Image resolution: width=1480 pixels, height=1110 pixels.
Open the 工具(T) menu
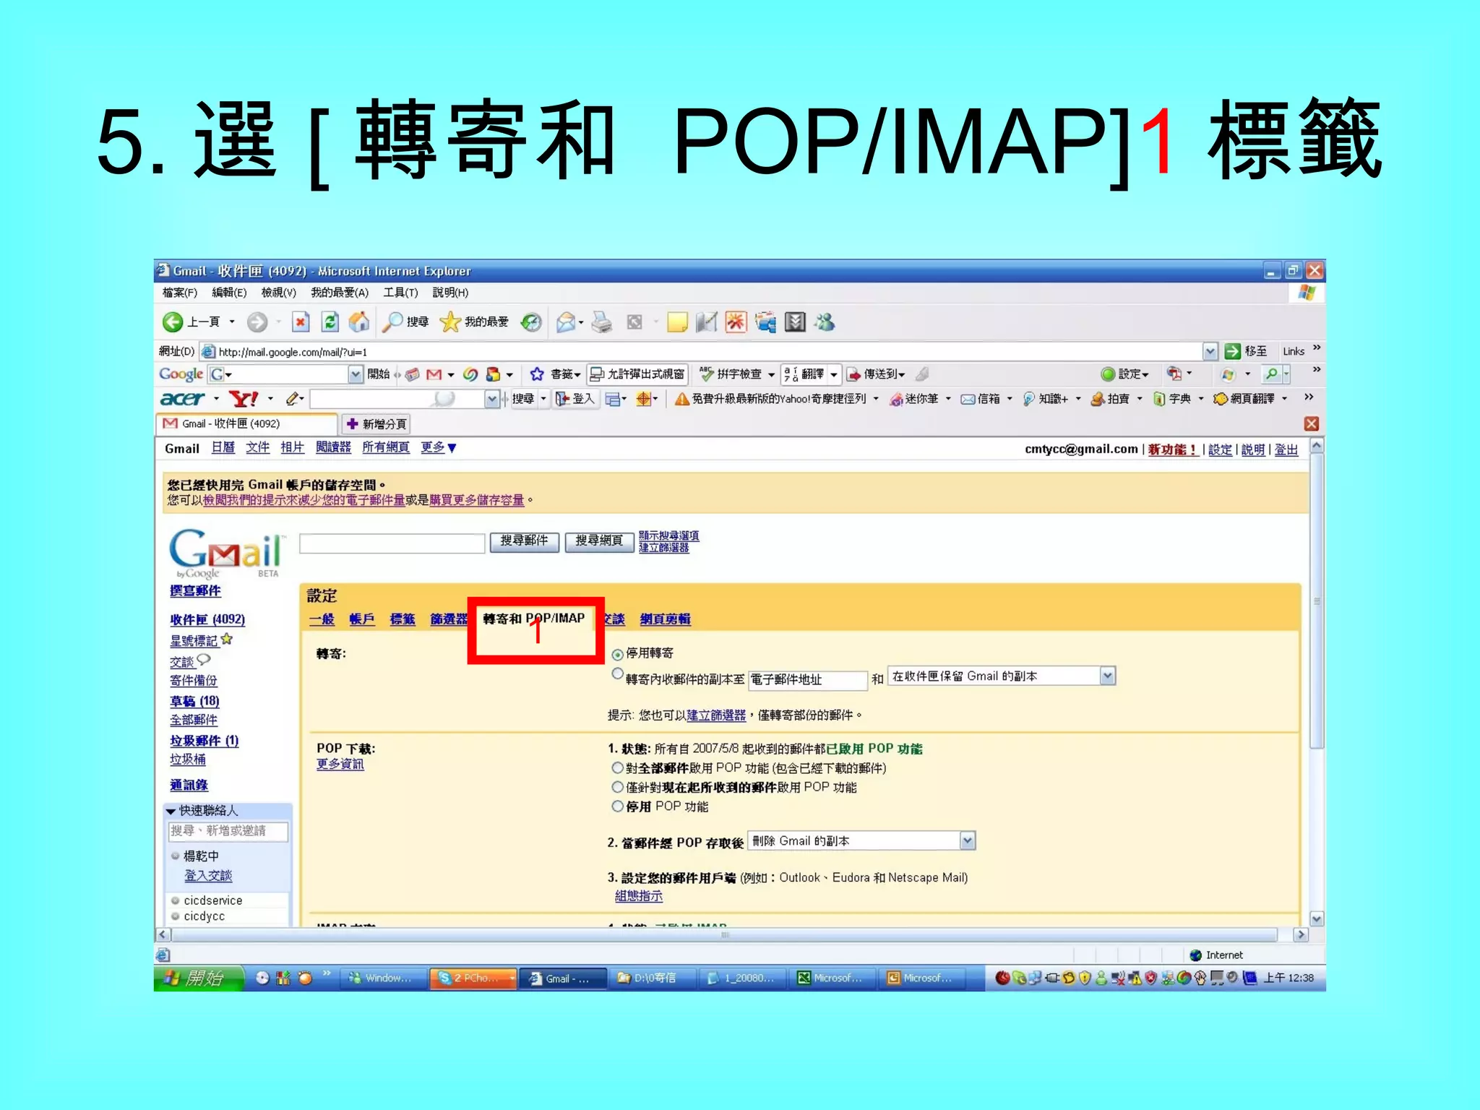(400, 293)
